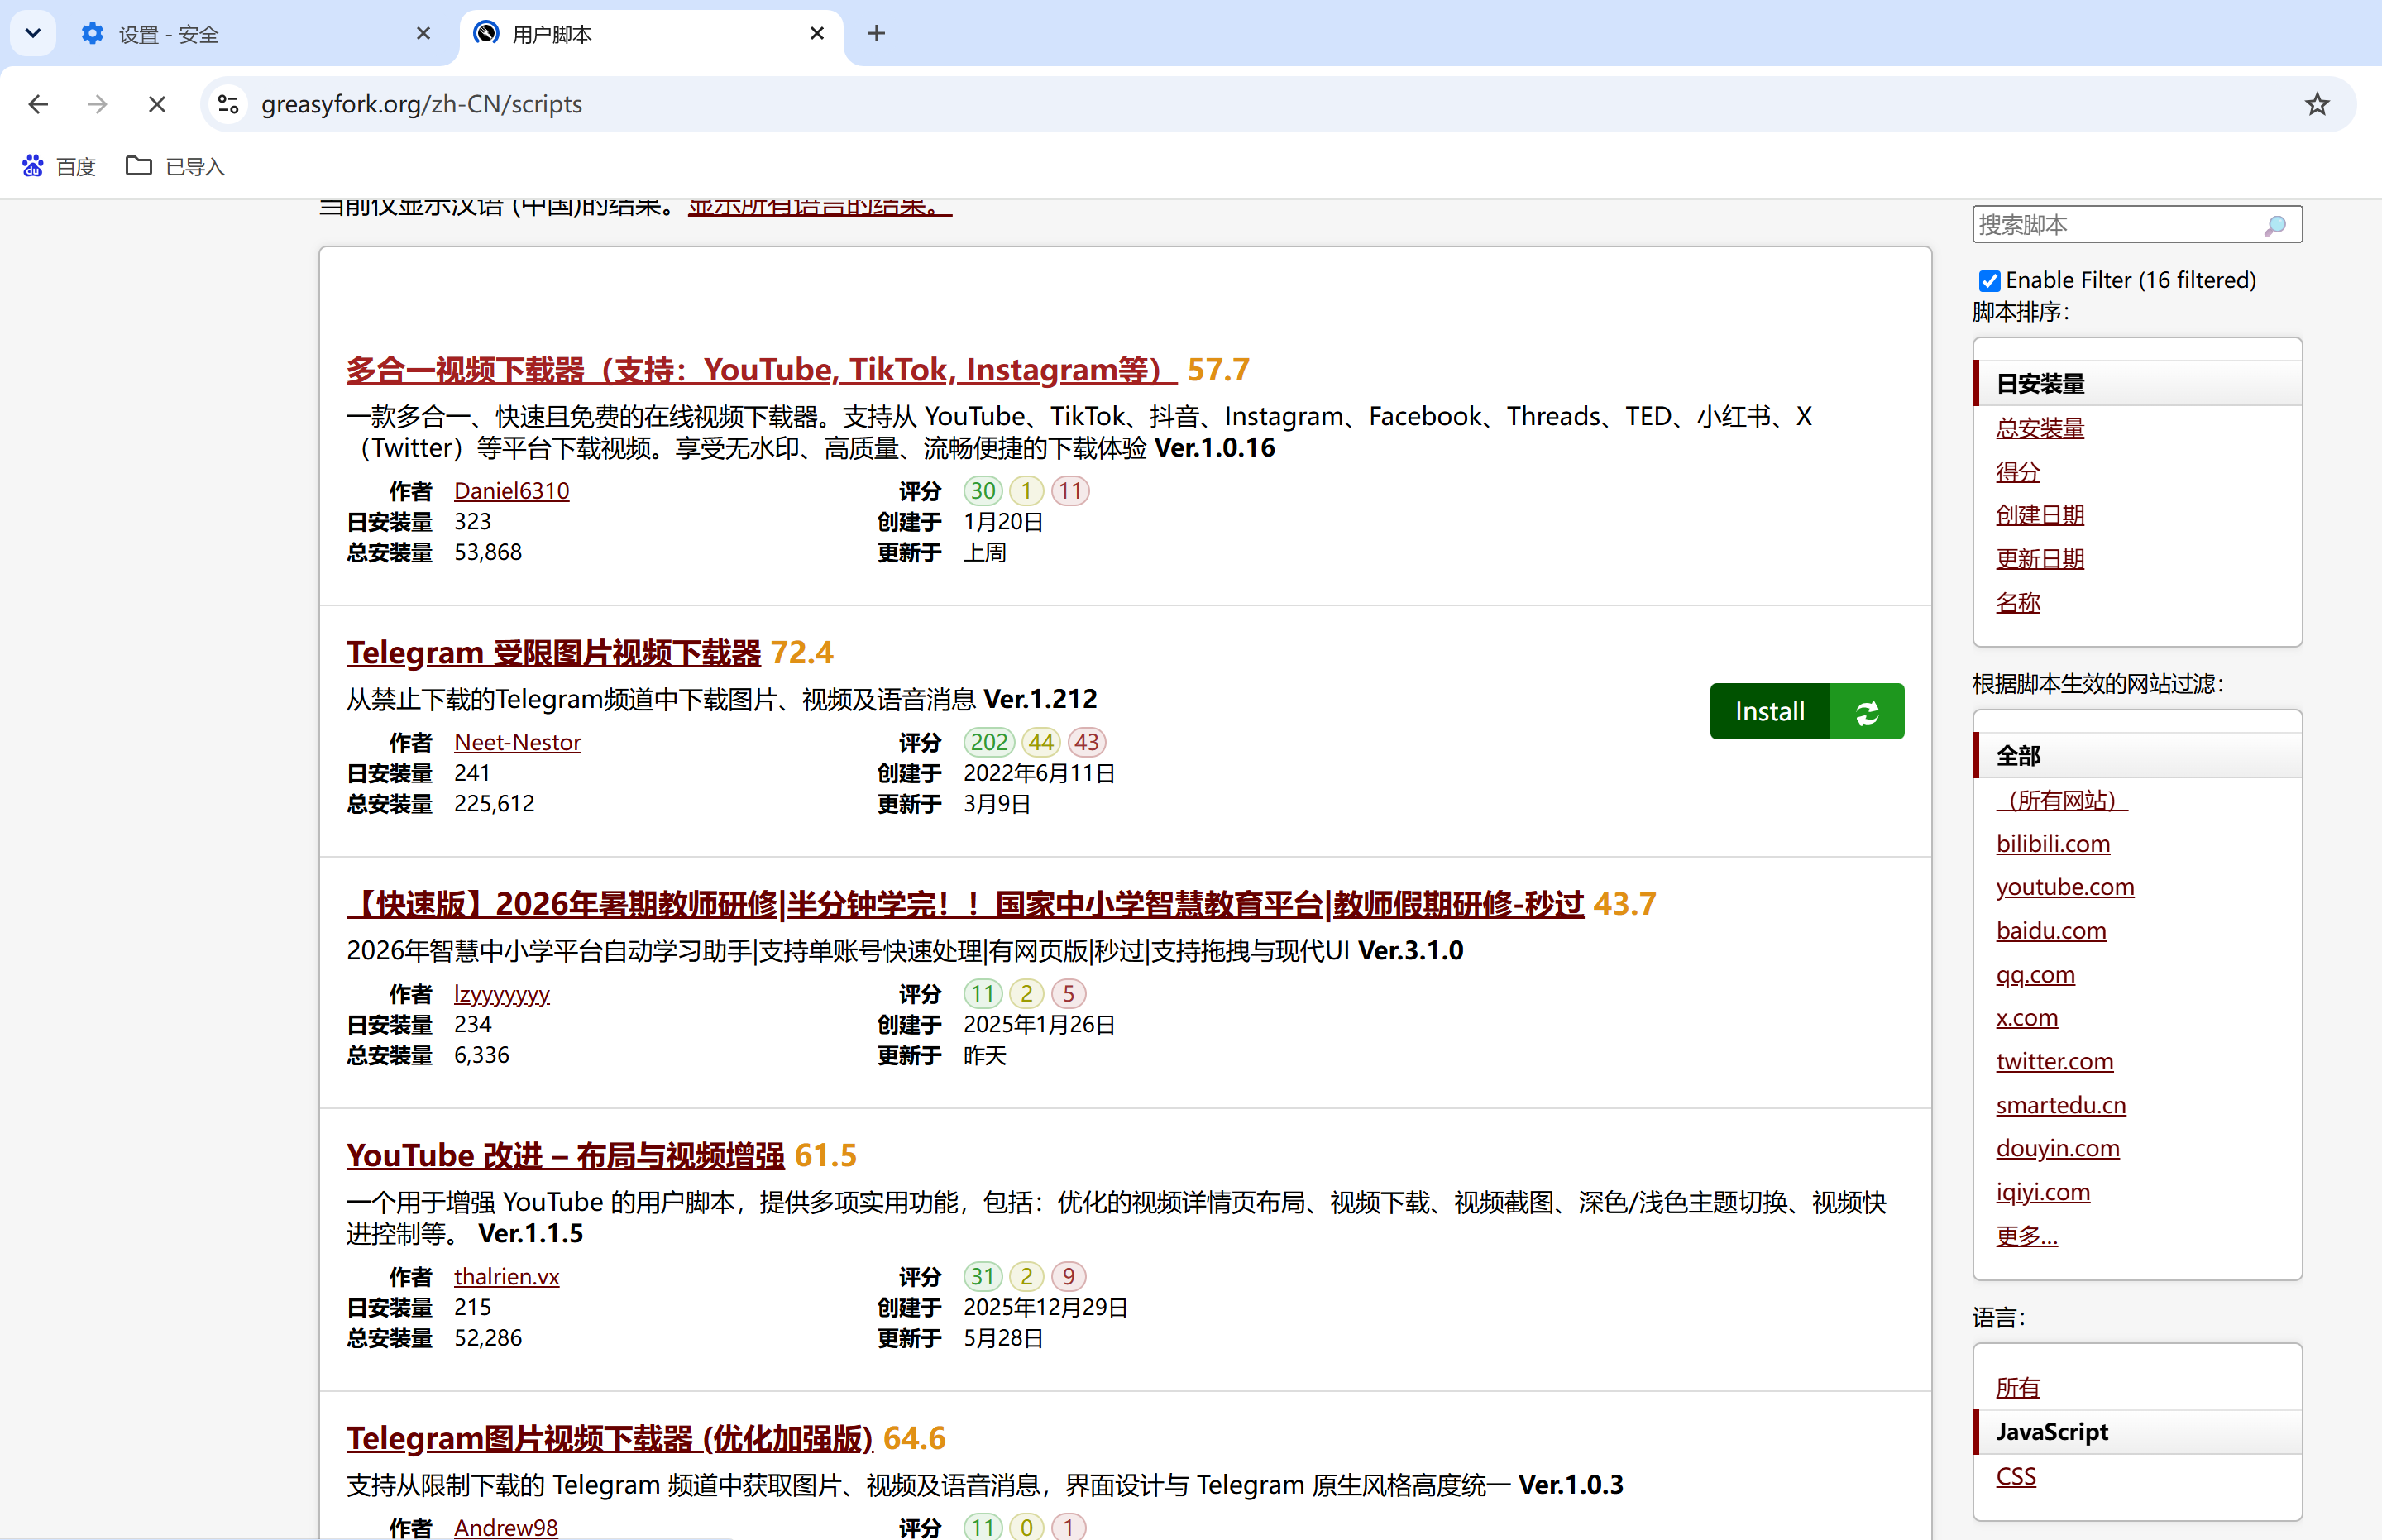The image size is (2382, 1540).
Task: Sort scripts by 得分
Action: [2018, 472]
